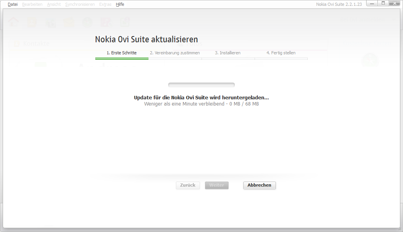This screenshot has width=403, height=232.
Task: Select step '3. Installieren'
Action: point(227,53)
